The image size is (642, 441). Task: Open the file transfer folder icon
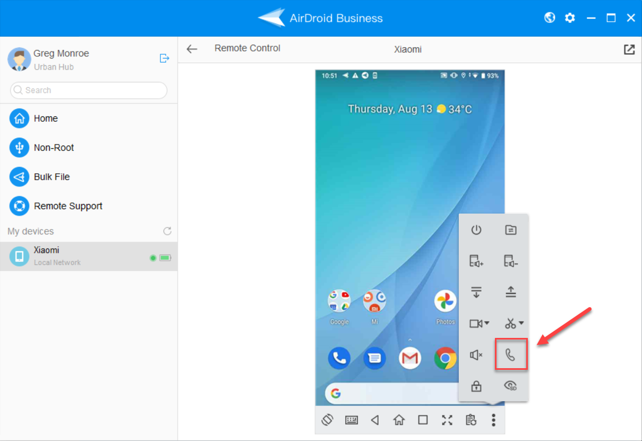[x=510, y=230]
